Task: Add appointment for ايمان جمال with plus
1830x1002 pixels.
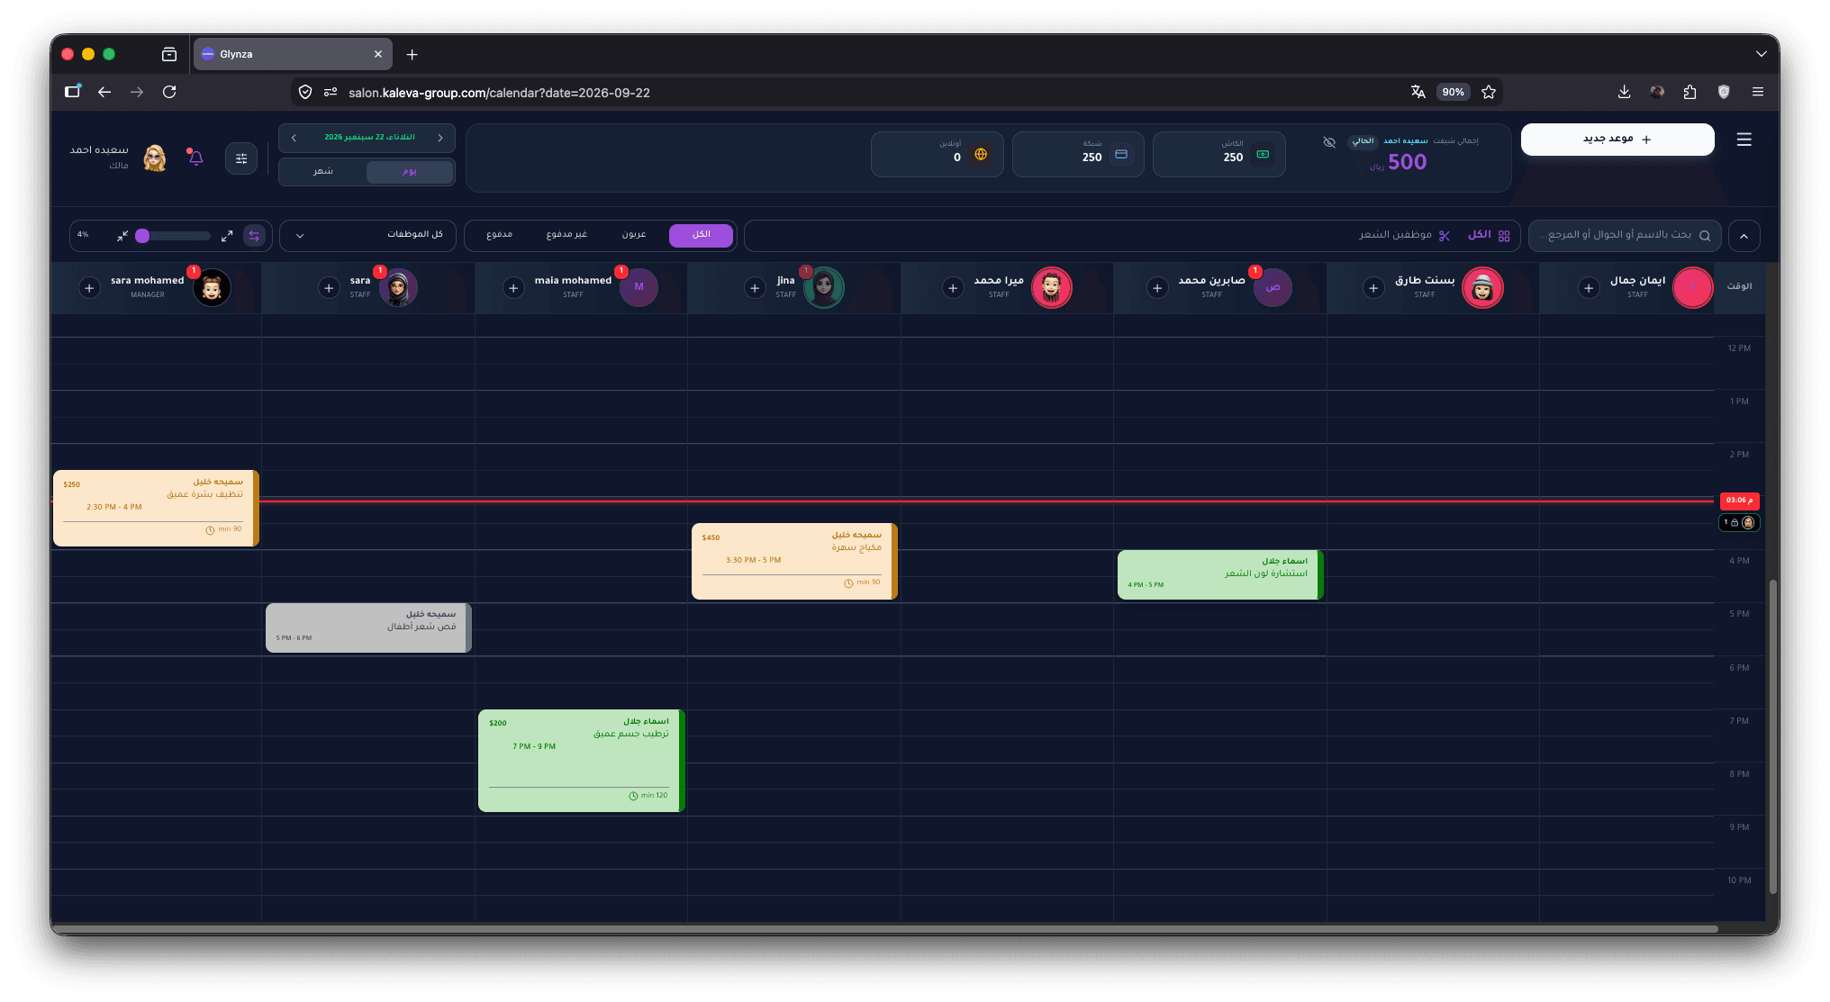Action: click(x=1589, y=288)
